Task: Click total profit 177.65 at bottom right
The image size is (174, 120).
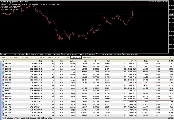Action: point(170,118)
